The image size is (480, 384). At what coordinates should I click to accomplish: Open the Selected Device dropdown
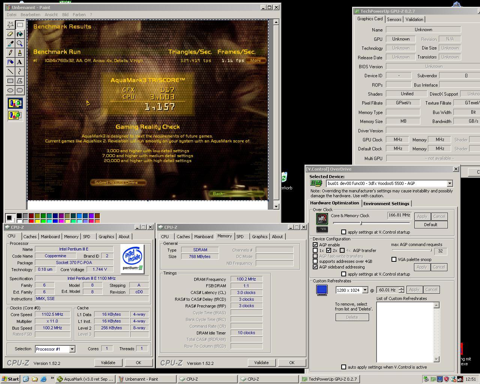(450, 183)
